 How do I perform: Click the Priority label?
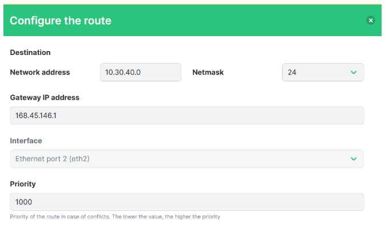pyautogui.click(x=23, y=184)
